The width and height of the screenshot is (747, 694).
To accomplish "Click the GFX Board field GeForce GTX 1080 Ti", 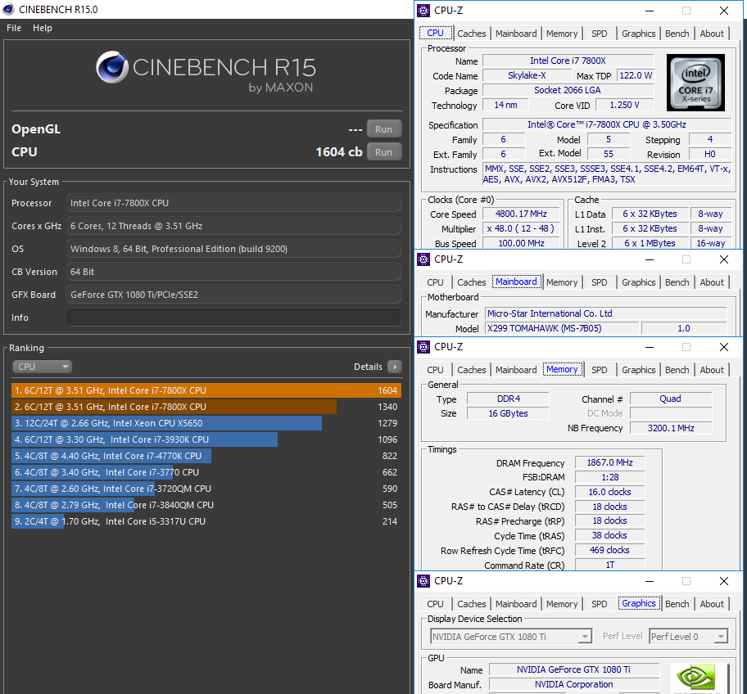I will 233,295.
